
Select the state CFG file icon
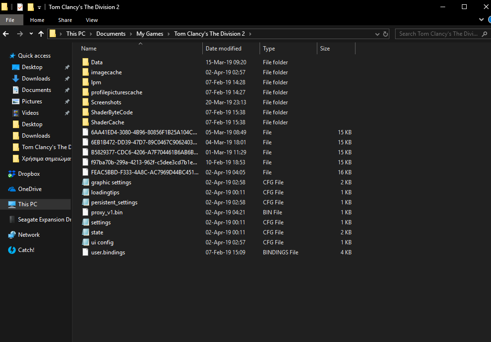pos(85,232)
